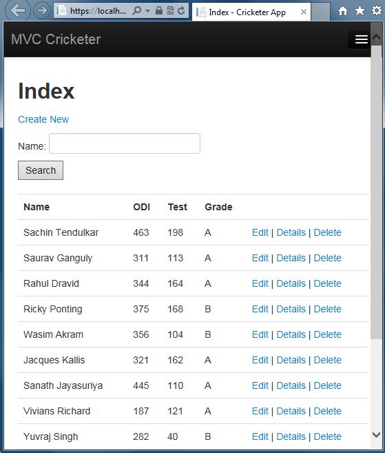Viewport: 385px width, 453px height.
Task: Open the MVC Cricketer brand link
Action: click(56, 39)
